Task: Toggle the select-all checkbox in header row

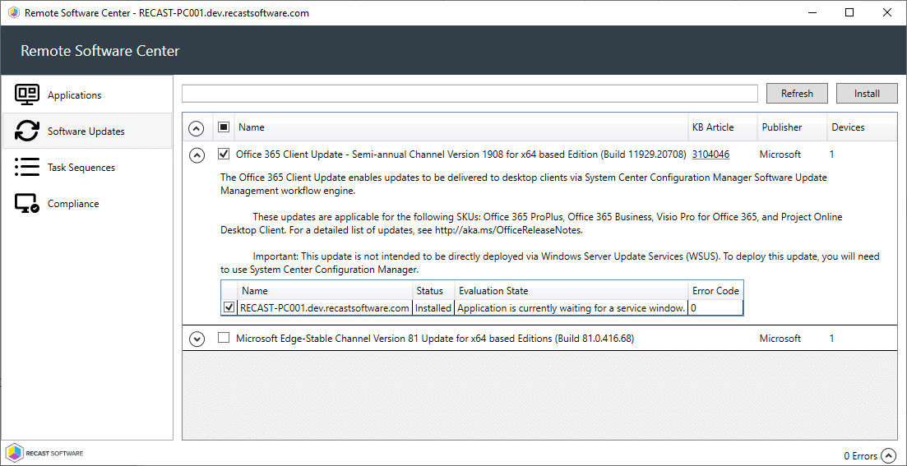Action: pyautogui.click(x=224, y=127)
